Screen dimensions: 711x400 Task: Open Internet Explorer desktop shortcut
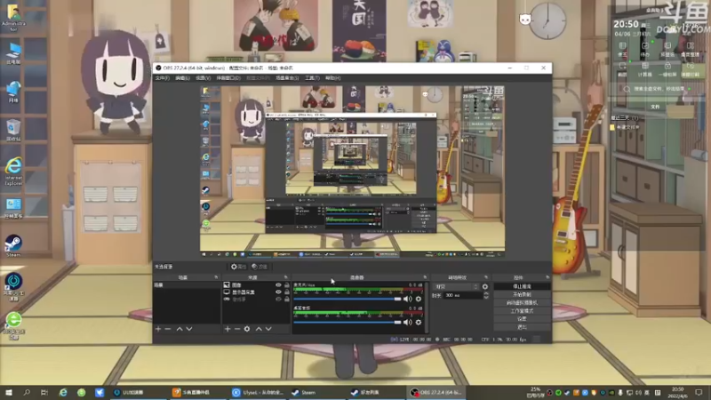click(x=13, y=171)
